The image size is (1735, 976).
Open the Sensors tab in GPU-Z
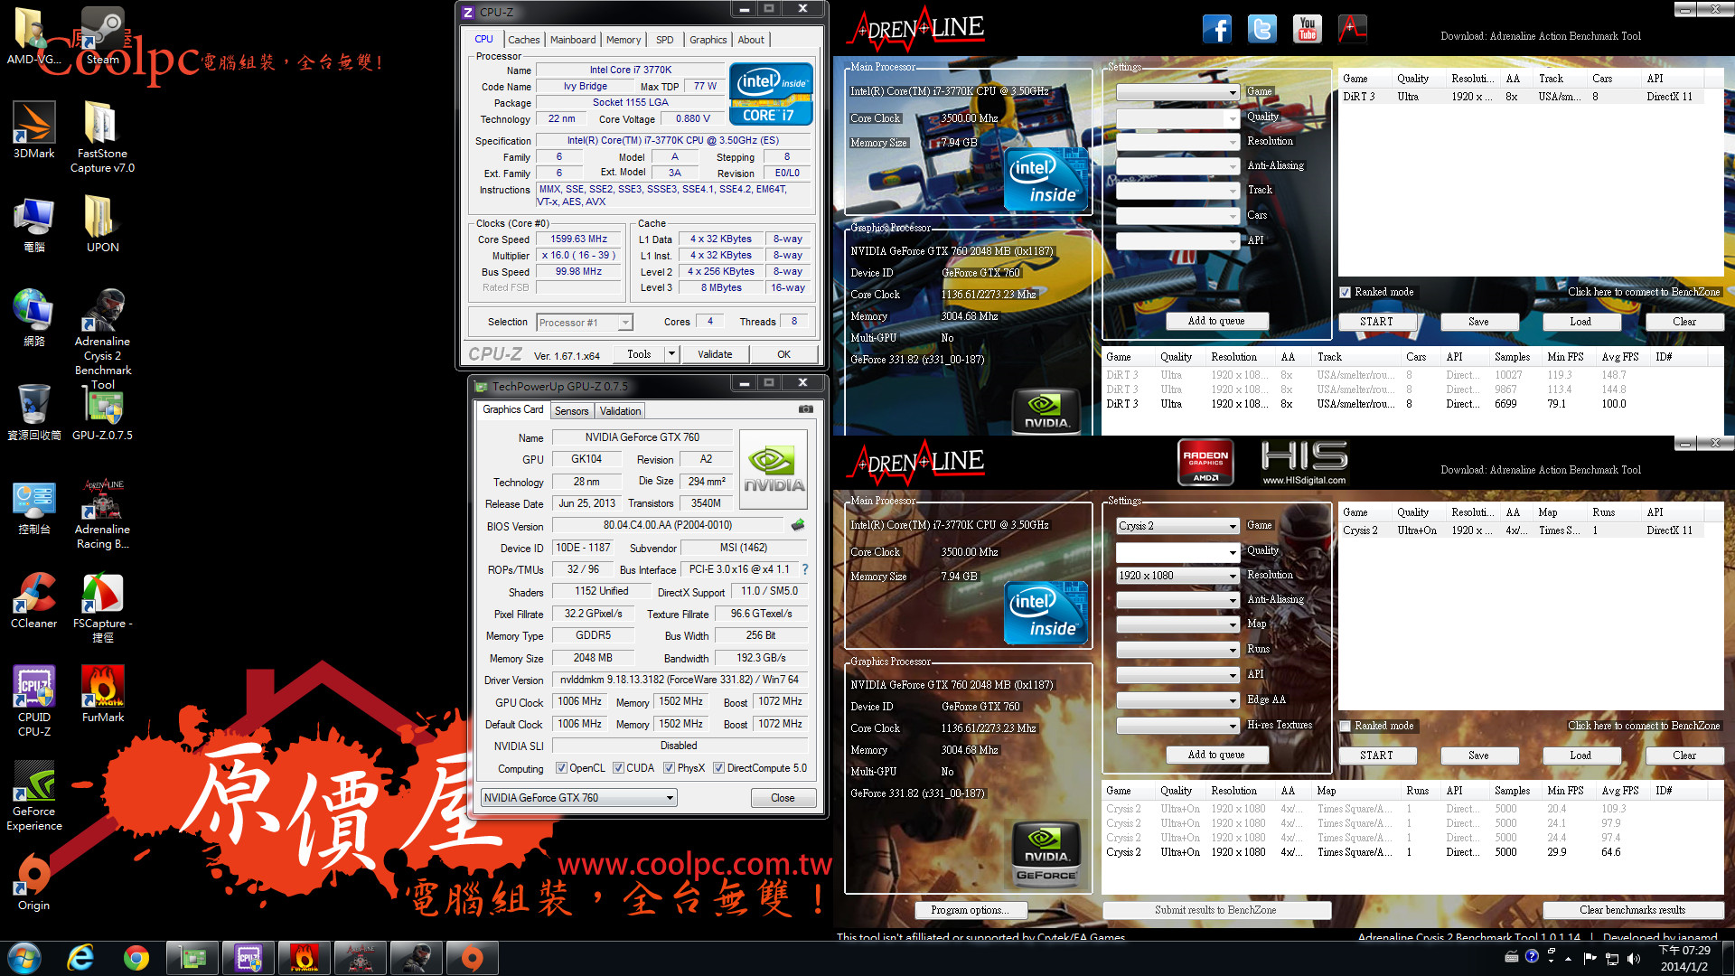point(571,411)
